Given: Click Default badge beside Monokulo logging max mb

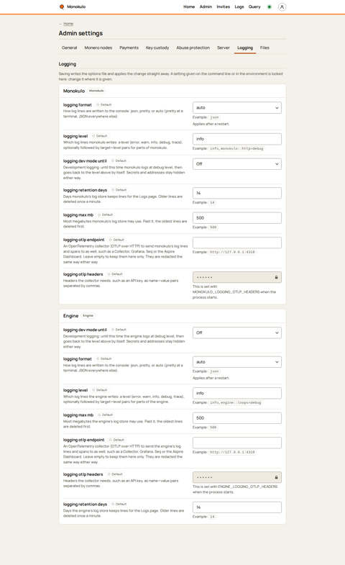Looking at the screenshot, I should 106,214.
